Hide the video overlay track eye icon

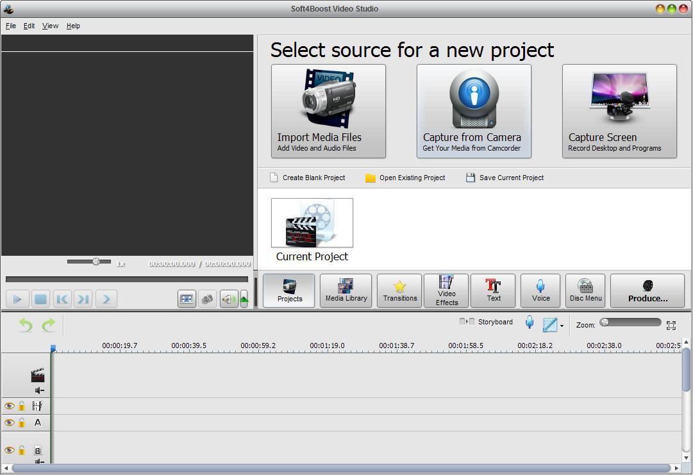9,450
